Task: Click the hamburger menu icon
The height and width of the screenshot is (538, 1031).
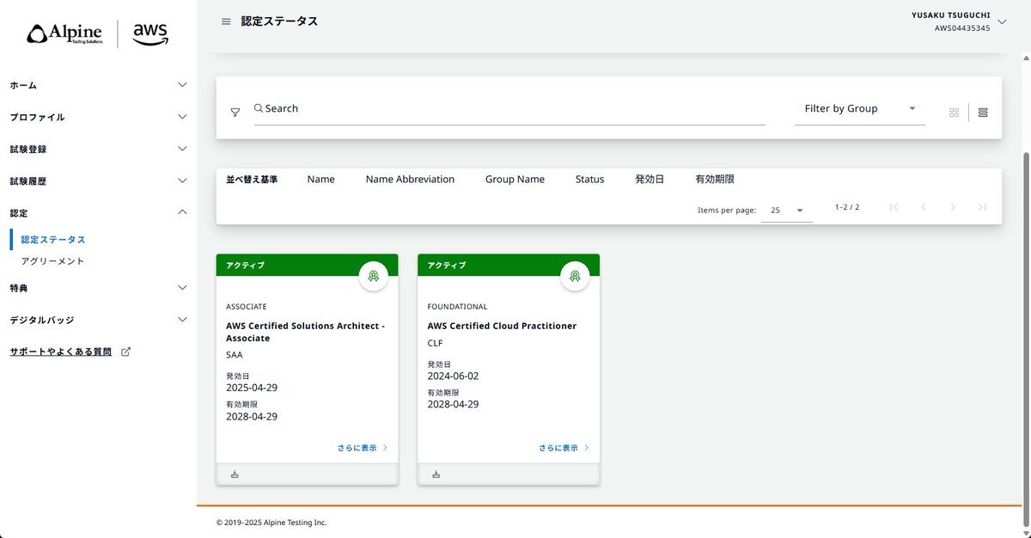Action: click(x=226, y=21)
